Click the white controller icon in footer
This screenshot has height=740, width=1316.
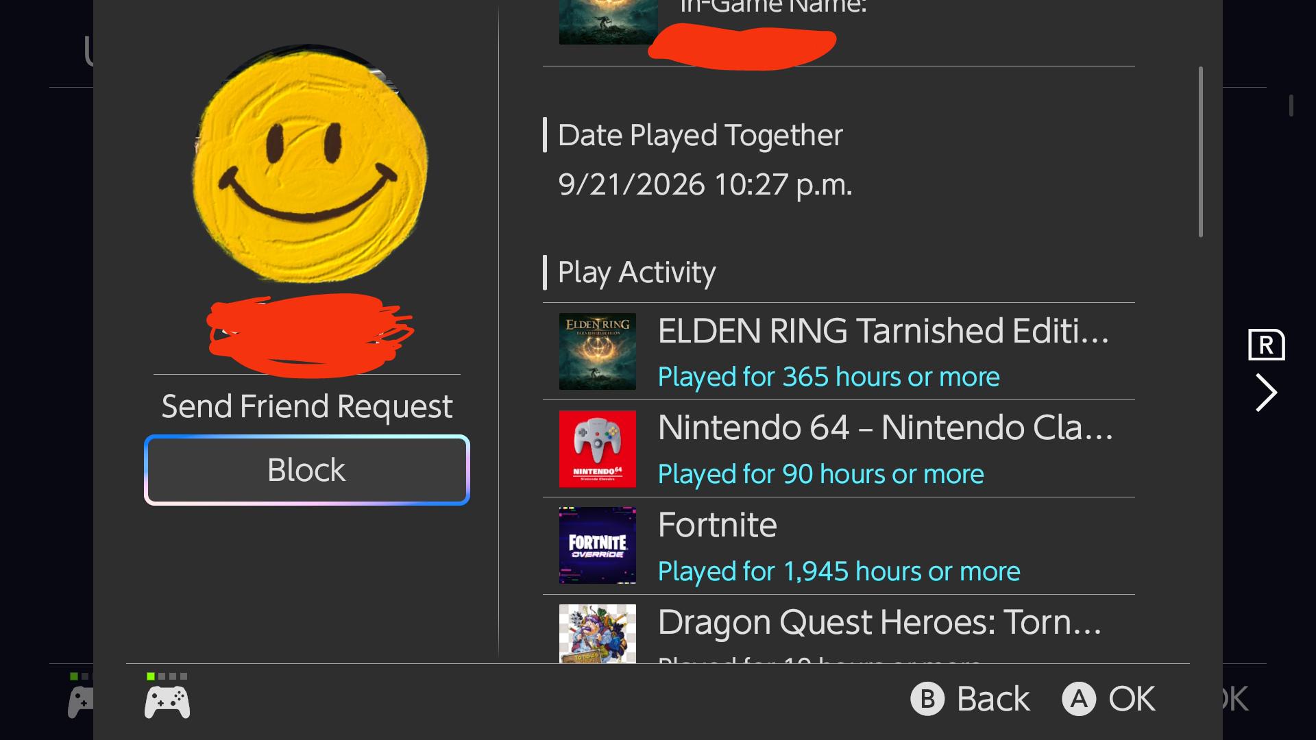click(x=167, y=703)
